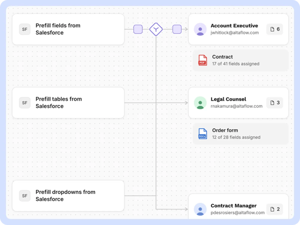Image resolution: width=300 pixels, height=225 pixels.
Task: Click the "Account Executive" title
Action: click(x=234, y=26)
